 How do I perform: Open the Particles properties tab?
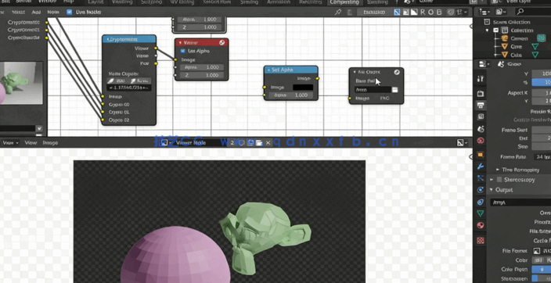481,178
